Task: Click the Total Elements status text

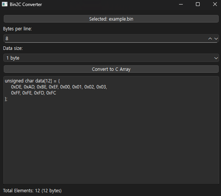Action: 32,191
